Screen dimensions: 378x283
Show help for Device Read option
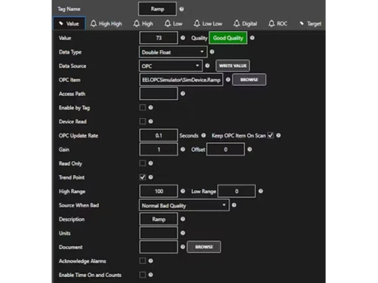pyautogui.click(x=150, y=122)
